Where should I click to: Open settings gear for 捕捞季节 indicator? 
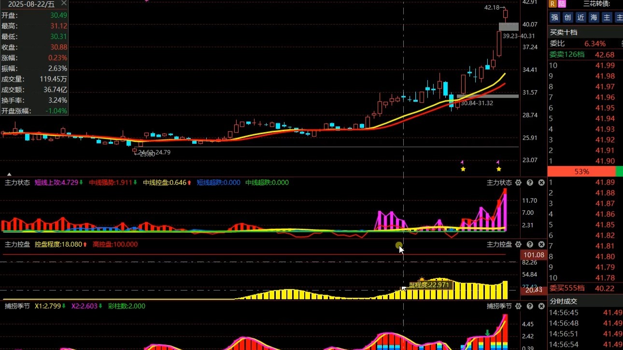click(518, 306)
